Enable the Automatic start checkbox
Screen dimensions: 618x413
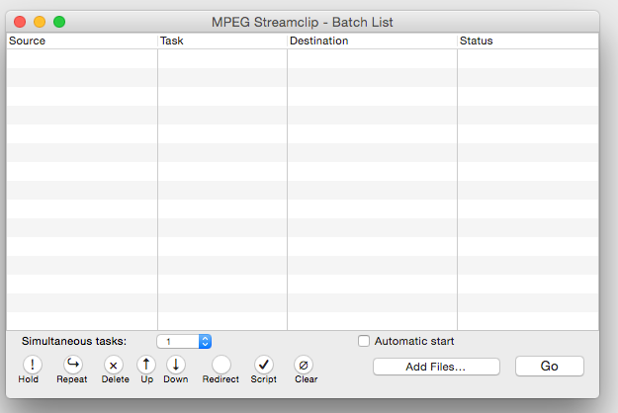coord(364,341)
